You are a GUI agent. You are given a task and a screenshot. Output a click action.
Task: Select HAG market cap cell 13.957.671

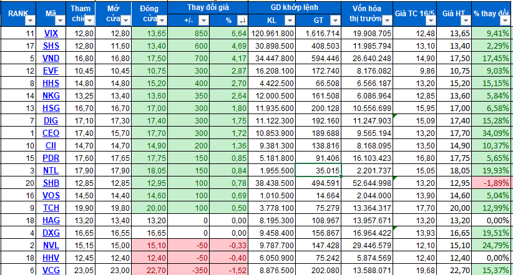[367, 220]
